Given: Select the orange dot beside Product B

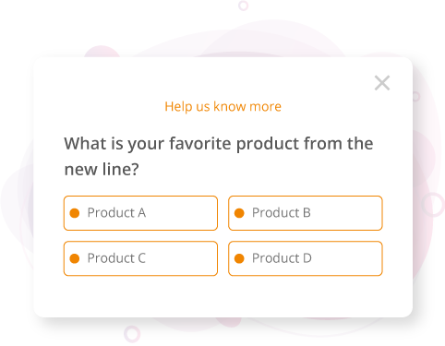Looking at the screenshot, I should tap(239, 213).
